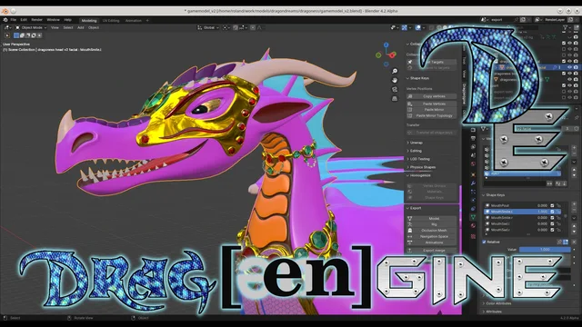The height and width of the screenshot is (327, 582).
Task: Click the shape key Value slider
Action: pyautogui.click(x=545, y=250)
